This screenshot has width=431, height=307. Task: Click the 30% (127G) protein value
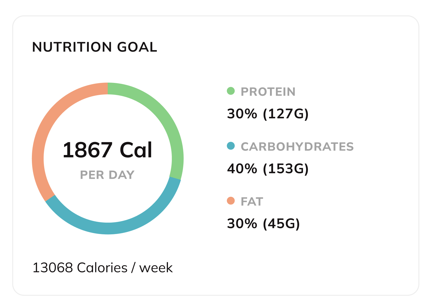pyautogui.click(x=268, y=114)
